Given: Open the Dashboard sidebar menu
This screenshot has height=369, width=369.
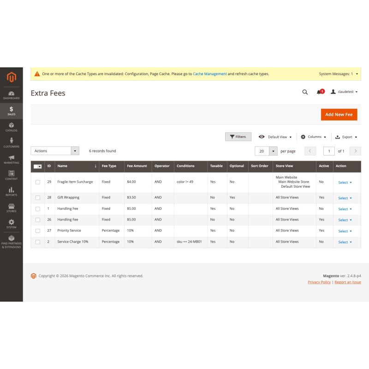Looking at the screenshot, I should point(11,95).
